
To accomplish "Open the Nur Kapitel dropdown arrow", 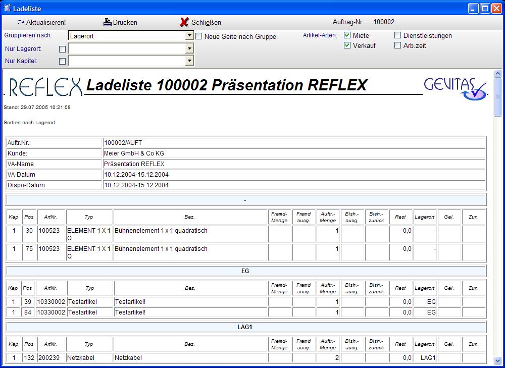I will 189,61.
